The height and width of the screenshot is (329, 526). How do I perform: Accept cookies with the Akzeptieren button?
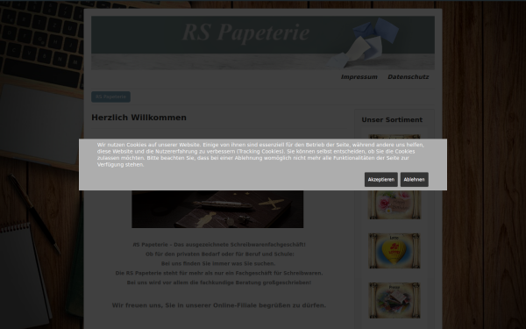[380, 180]
